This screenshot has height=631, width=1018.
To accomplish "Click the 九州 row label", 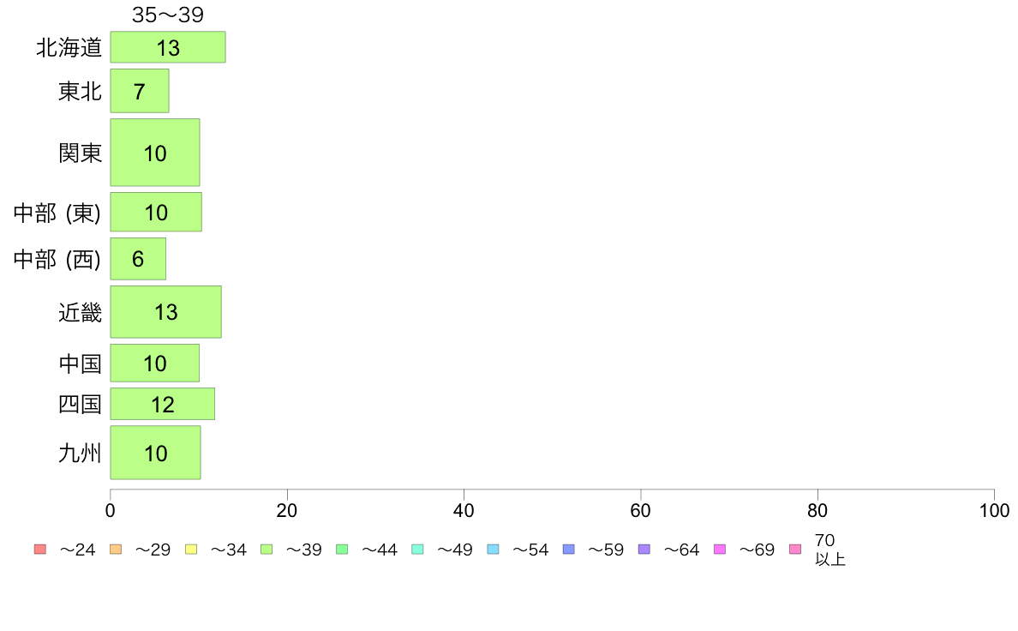I will click(x=80, y=453).
